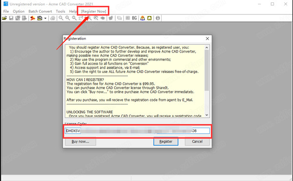Toggle background color with the BG button

pos(135,18)
